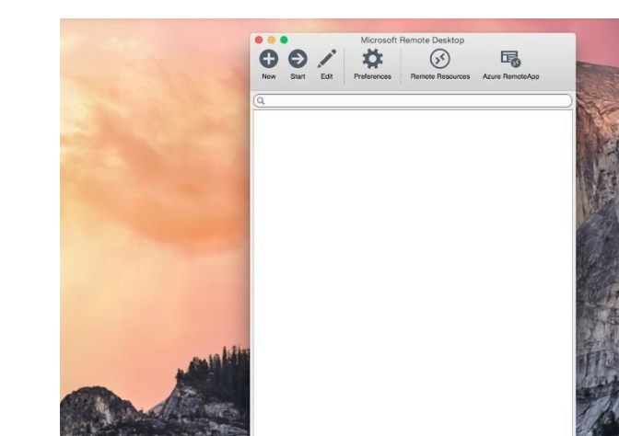Viewport: 619px width, 436px height.
Task: Click the 'Remote Resources' text label
Action: point(440,77)
